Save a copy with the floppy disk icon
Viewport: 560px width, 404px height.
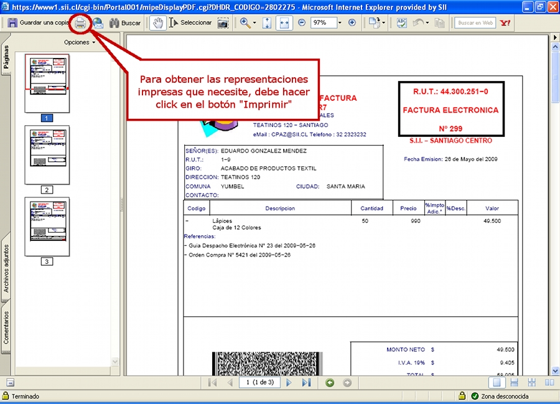coord(12,23)
